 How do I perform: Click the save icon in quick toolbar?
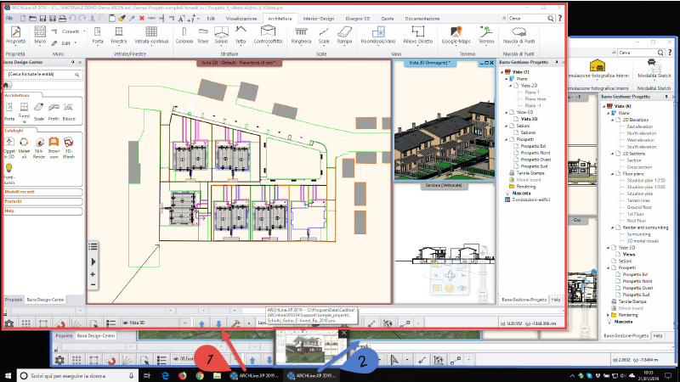42,18
